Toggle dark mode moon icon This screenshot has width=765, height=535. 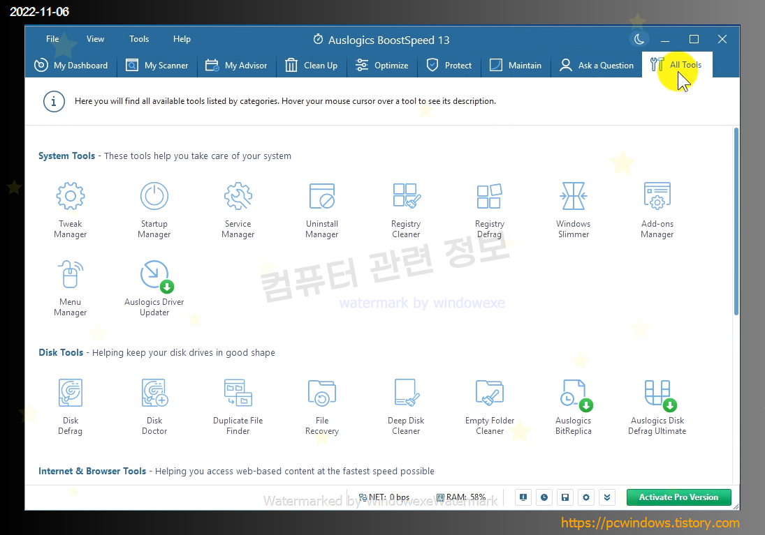(639, 39)
